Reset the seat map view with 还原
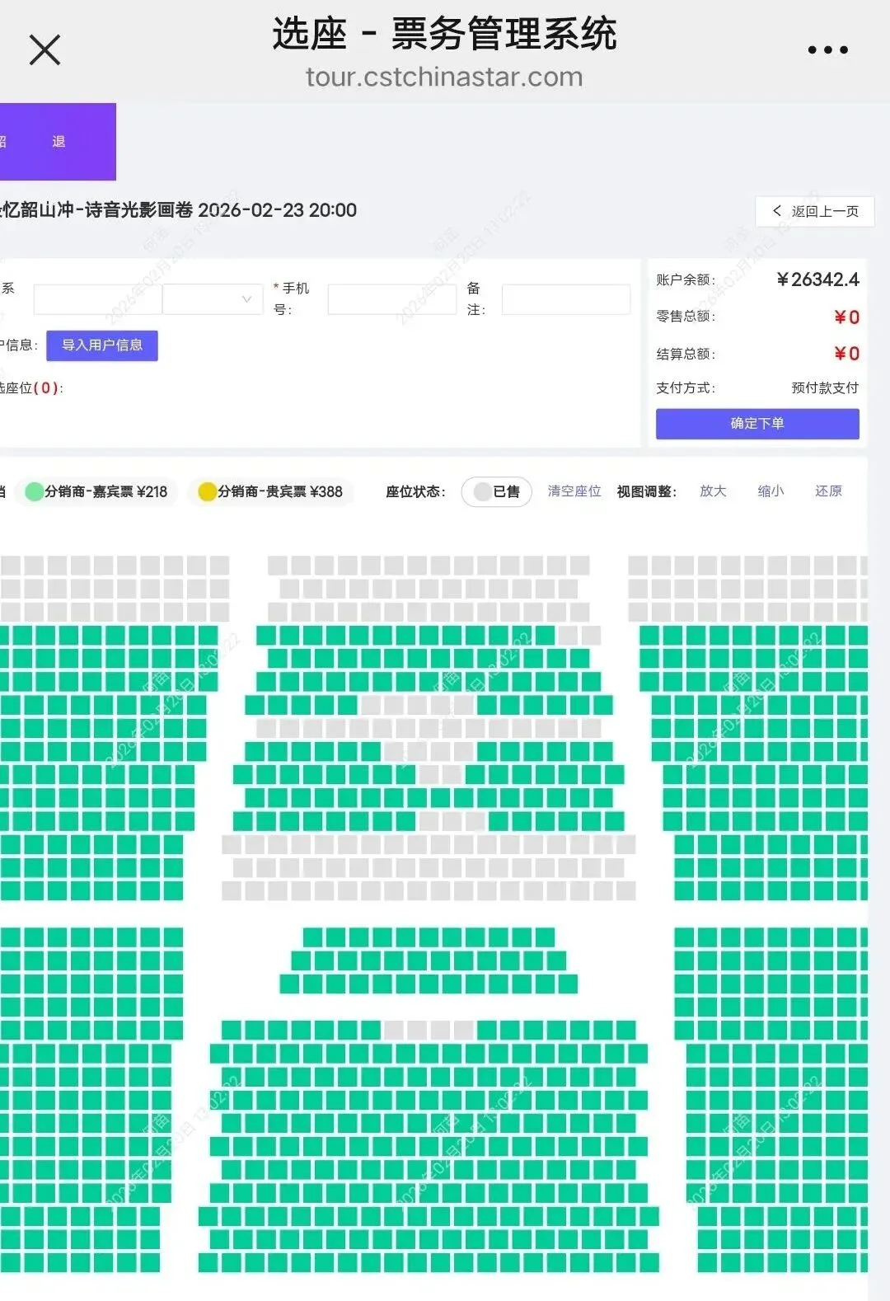Screen dimensions: 890x1301 (x=828, y=491)
